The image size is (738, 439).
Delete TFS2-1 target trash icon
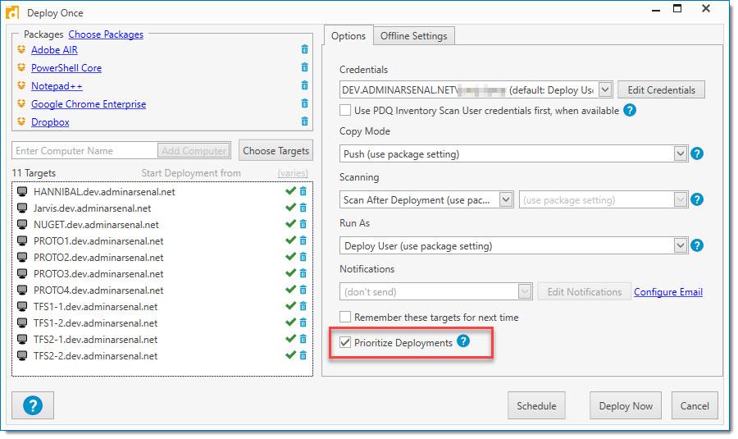303,339
